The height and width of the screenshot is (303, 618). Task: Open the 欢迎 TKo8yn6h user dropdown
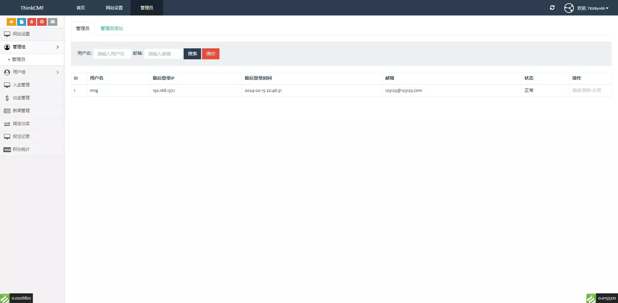592,8
